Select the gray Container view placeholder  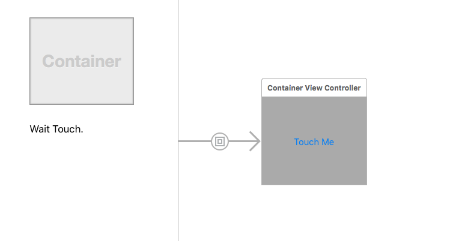tap(82, 61)
